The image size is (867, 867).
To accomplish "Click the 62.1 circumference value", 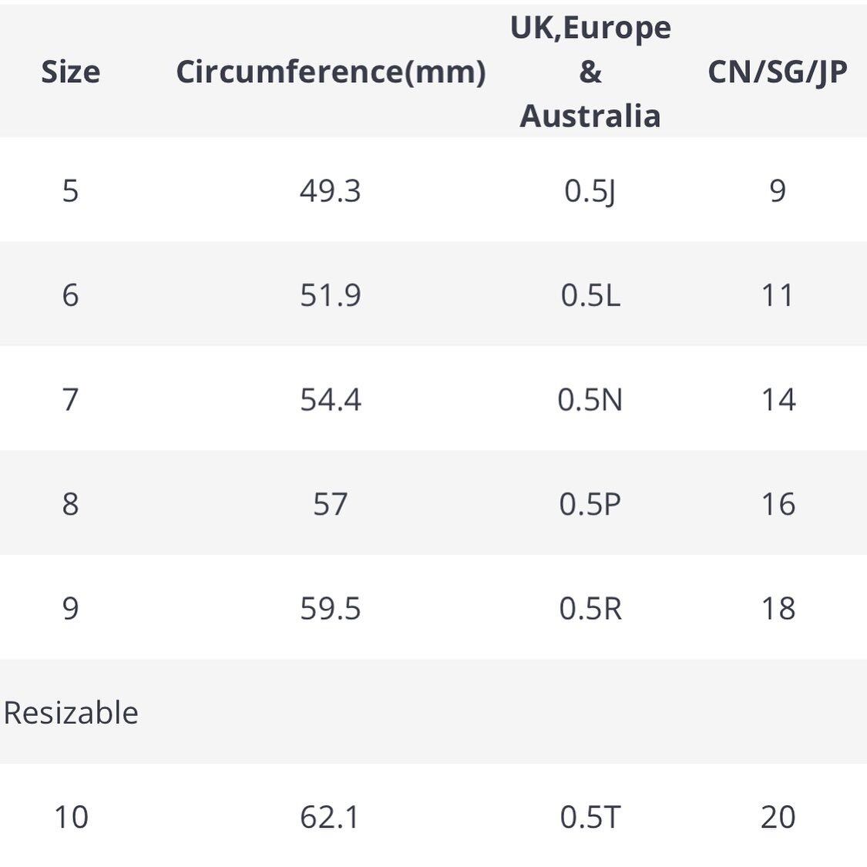I will pos(331,816).
